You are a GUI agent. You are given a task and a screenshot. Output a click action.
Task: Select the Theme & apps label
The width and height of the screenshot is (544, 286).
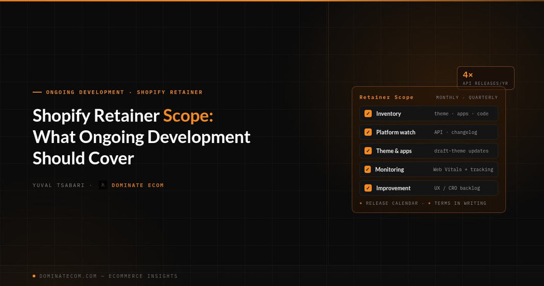(x=394, y=151)
